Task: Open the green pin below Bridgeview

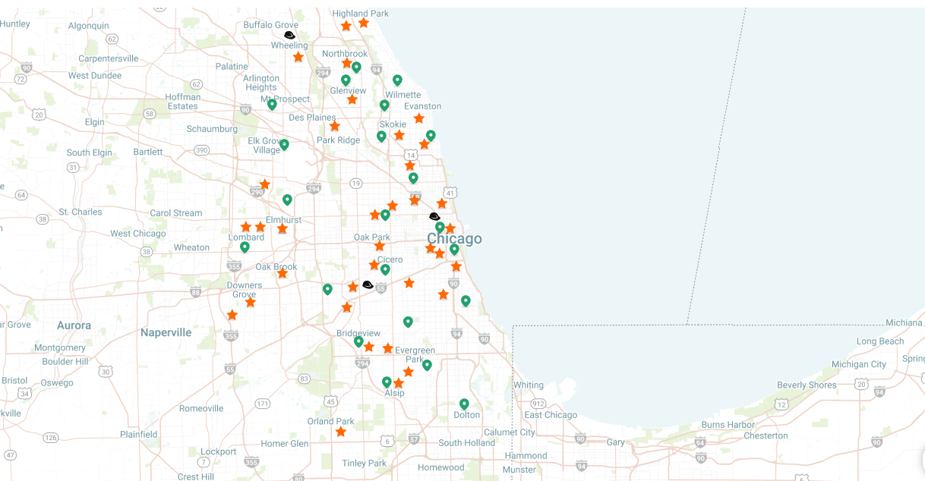Action: point(358,341)
